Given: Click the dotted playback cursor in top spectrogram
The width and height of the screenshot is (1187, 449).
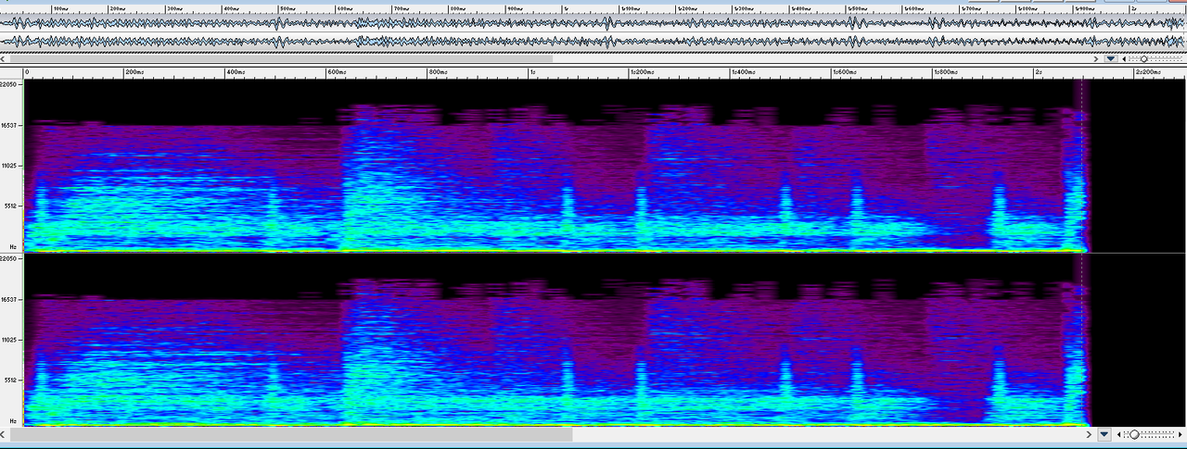Looking at the screenshot, I should pos(1081,165).
